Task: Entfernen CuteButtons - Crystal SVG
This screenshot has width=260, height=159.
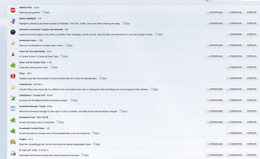Action: [252, 100]
